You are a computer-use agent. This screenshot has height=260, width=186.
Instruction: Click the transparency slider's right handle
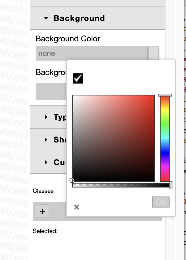(171, 184)
